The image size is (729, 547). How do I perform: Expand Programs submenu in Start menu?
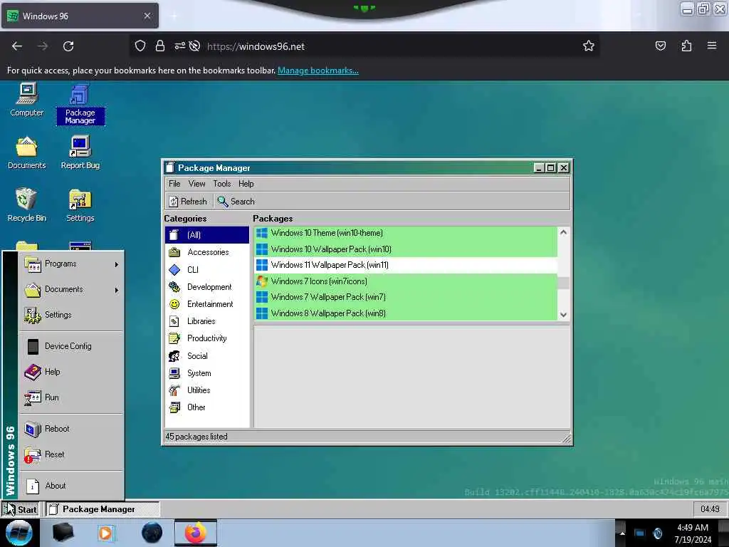point(71,264)
